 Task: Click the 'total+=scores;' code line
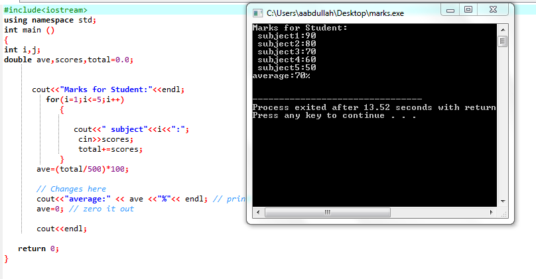click(x=110, y=149)
